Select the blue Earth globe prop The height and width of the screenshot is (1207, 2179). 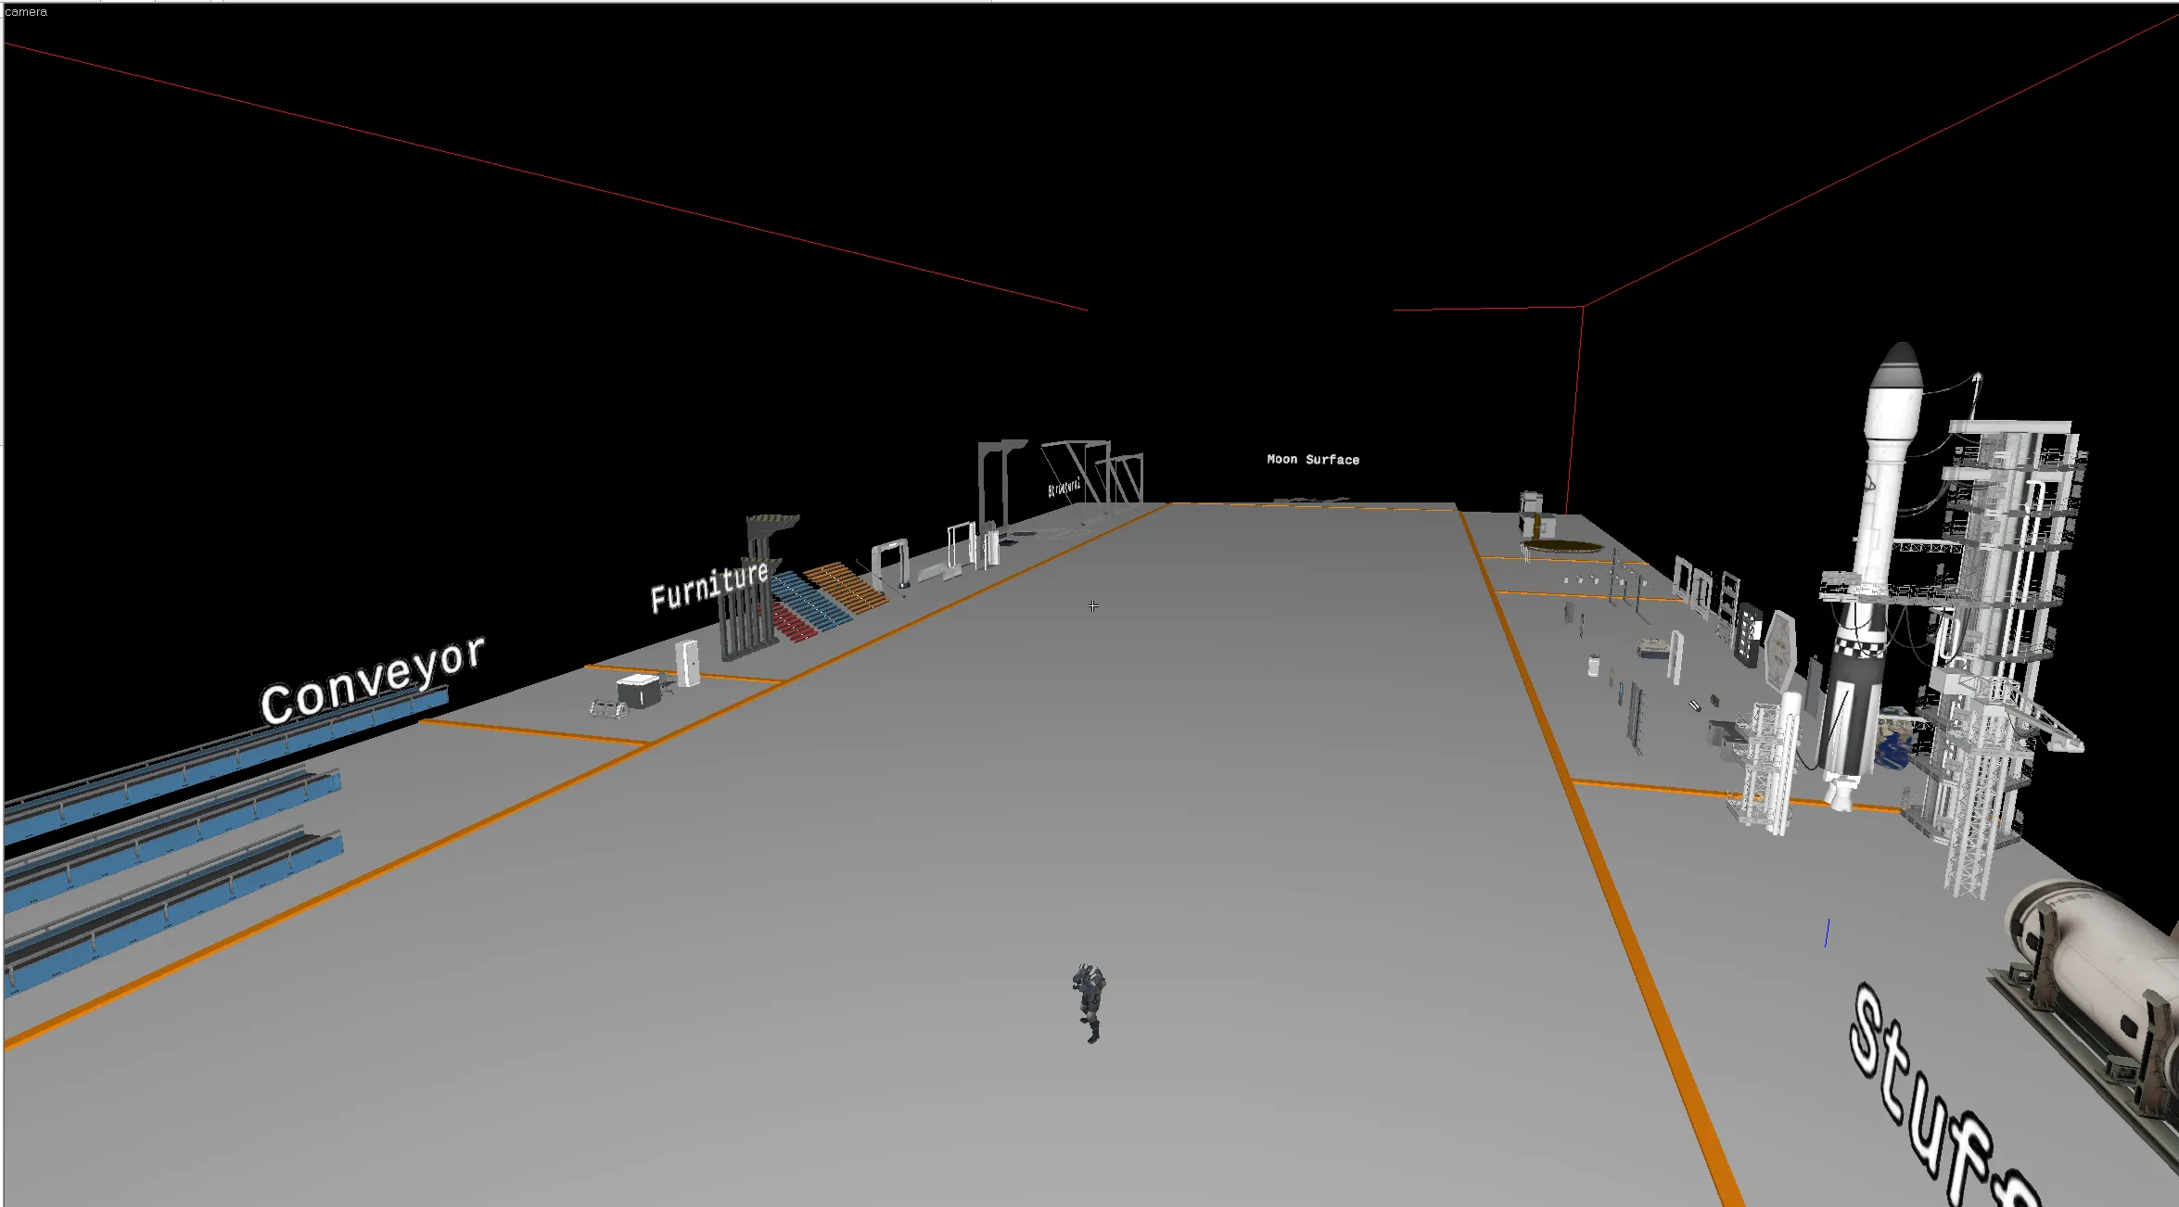coord(1893,742)
